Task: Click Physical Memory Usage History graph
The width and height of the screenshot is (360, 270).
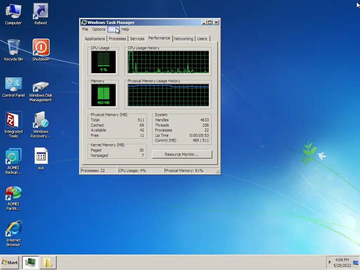Action: [x=168, y=95]
